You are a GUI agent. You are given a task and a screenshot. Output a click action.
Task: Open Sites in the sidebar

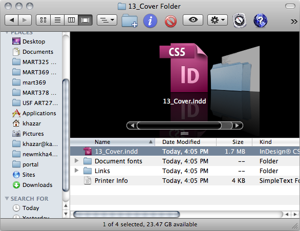24,175
